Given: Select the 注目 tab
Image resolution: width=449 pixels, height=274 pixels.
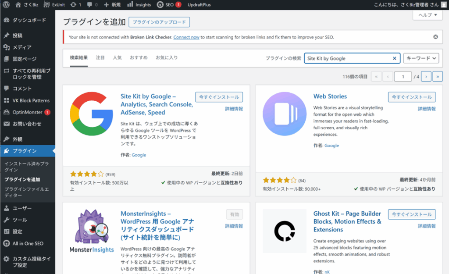Looking at the screenshot, I should (100, 58).
